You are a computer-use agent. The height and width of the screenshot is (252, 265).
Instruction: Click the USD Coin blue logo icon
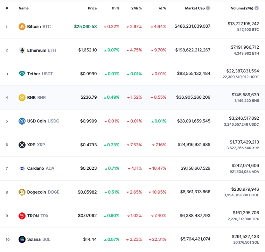[22, 121]
